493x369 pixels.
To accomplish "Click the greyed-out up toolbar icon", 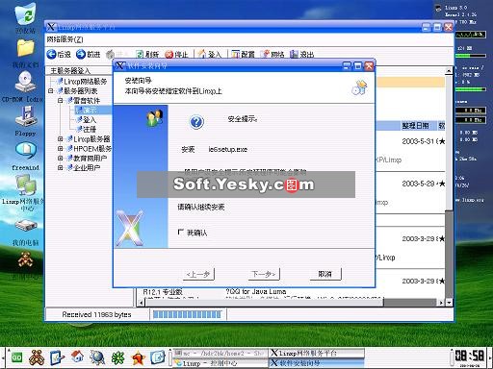I will point(111,54).
